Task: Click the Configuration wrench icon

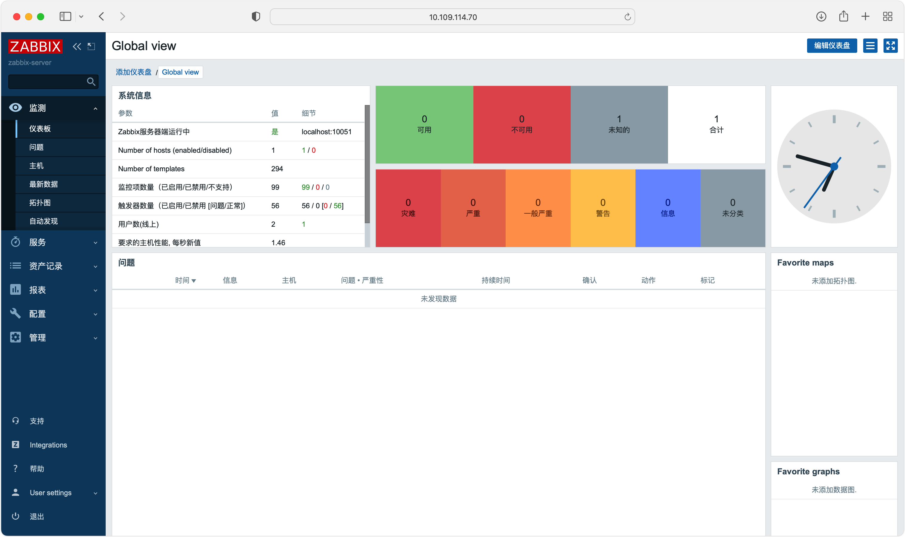Action: tap(15, 313)
